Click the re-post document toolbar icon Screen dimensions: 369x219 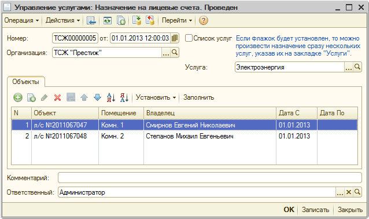[108, 20]
